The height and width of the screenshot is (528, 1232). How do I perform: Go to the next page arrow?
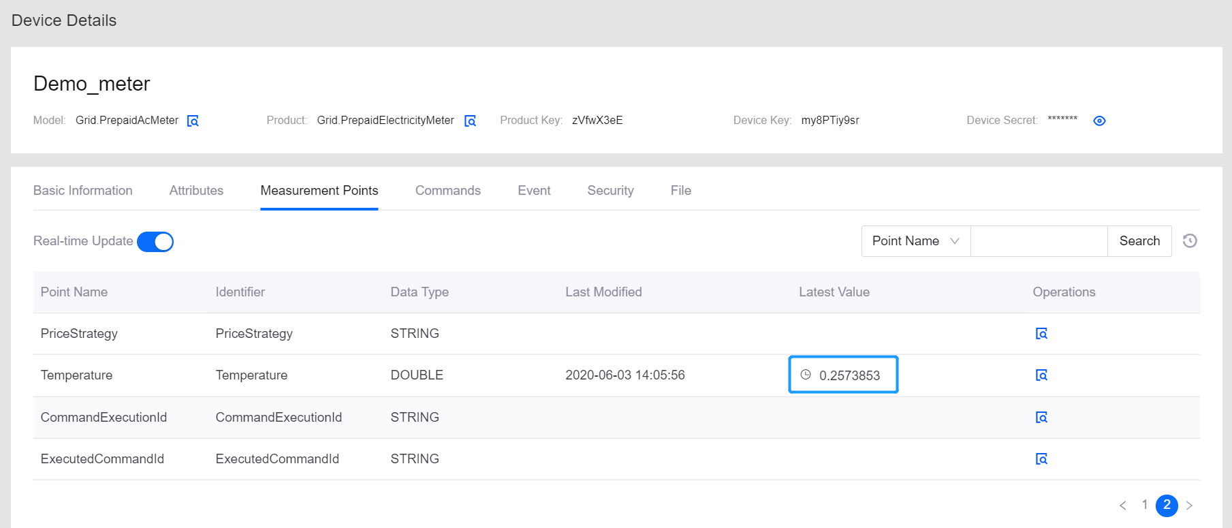[x=1189, y=506]
